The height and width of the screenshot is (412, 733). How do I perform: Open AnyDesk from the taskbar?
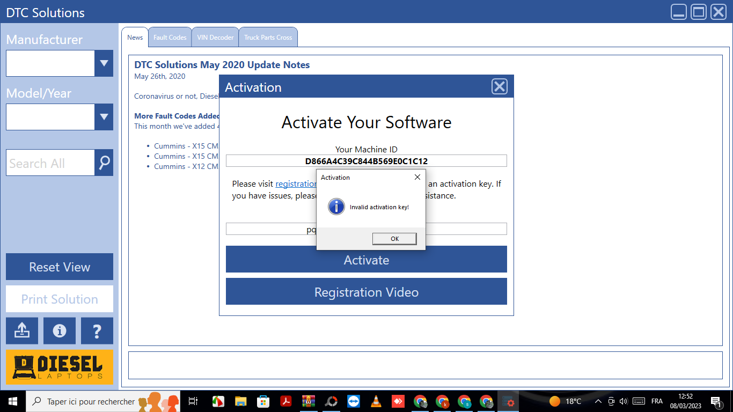399,401
